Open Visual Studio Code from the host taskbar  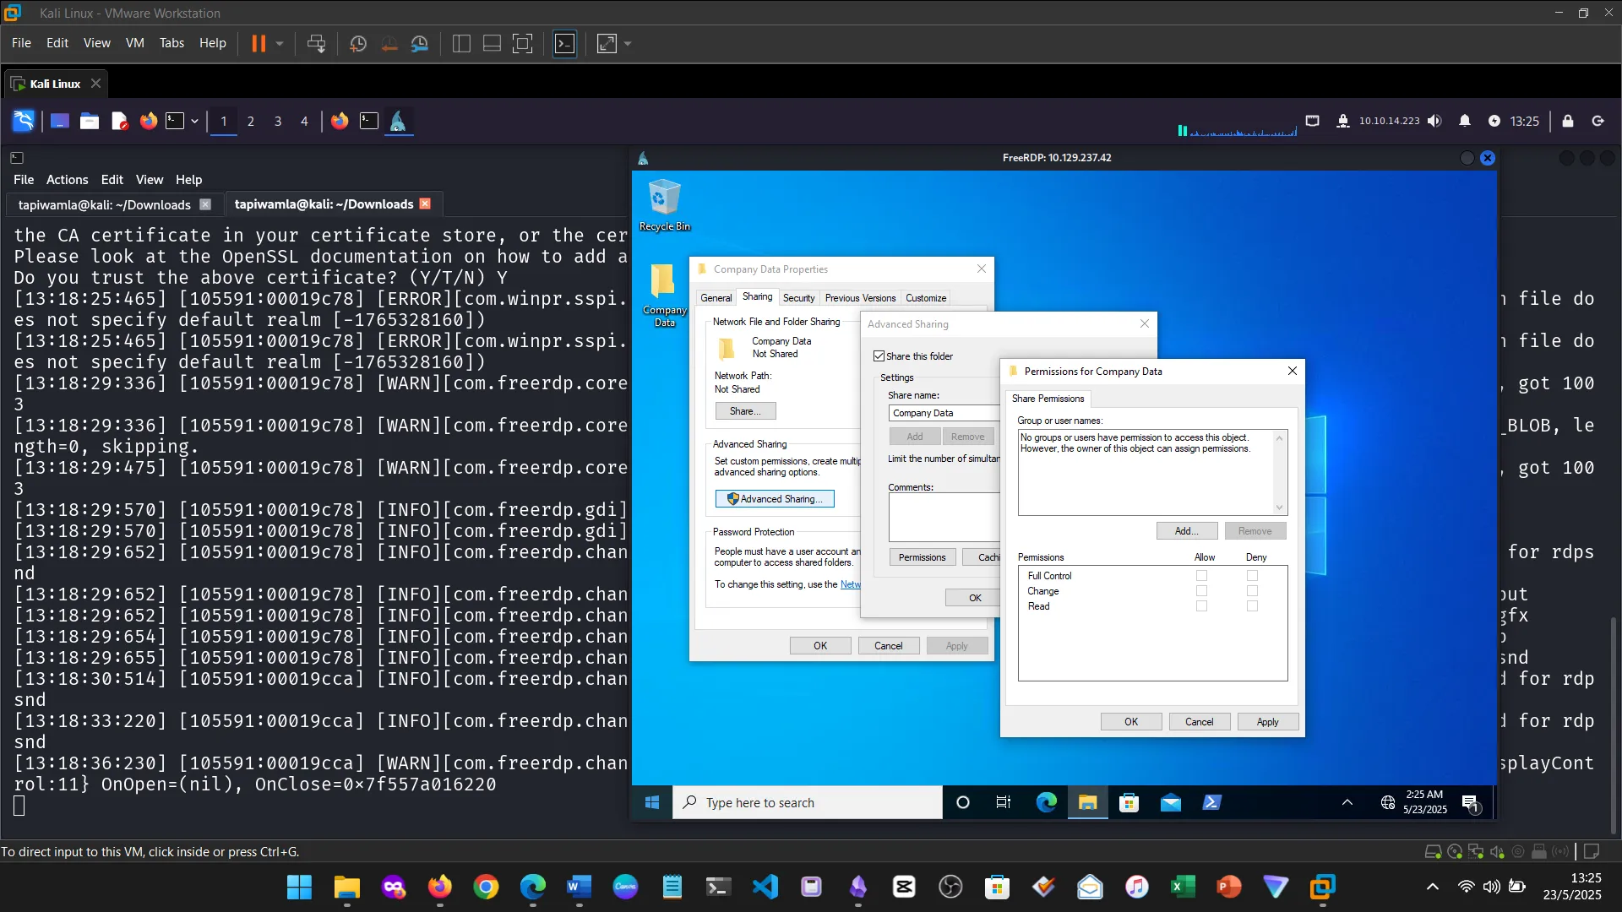point(765,887)
